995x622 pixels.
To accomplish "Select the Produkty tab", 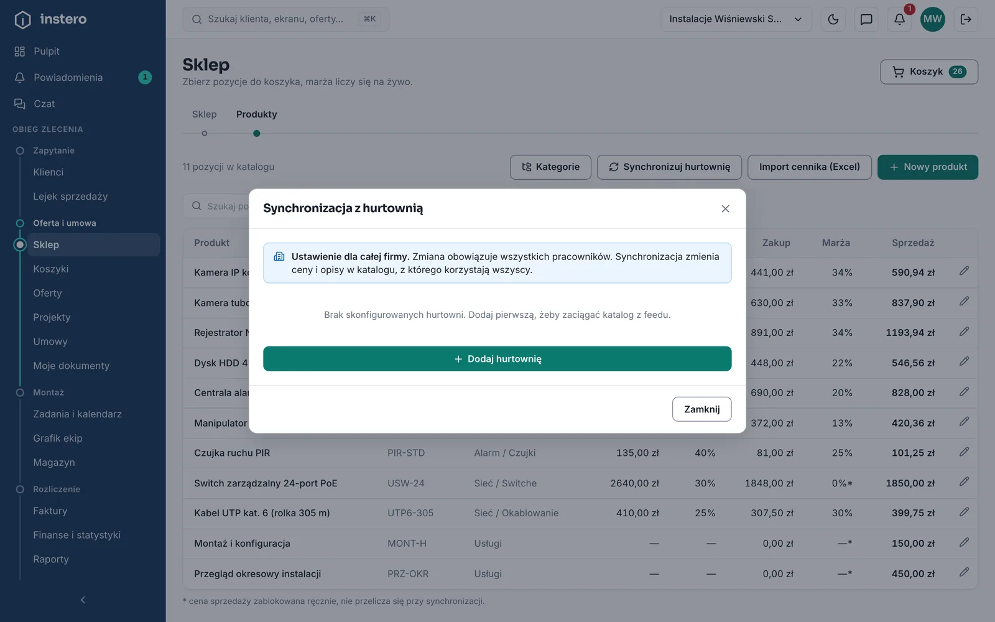I will tap(256, 114).
